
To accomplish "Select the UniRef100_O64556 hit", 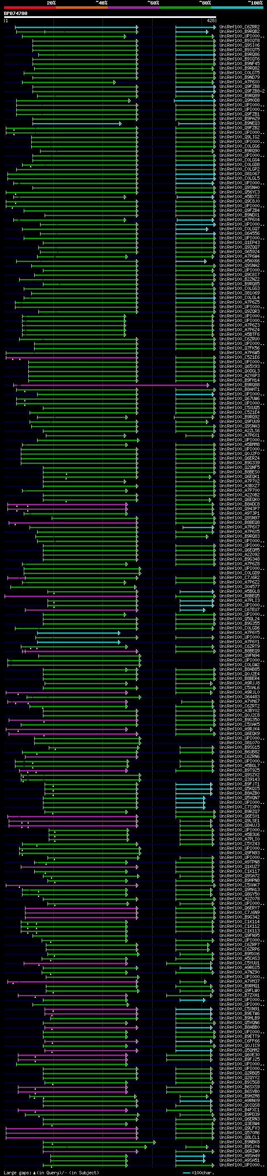I will 239,233.
